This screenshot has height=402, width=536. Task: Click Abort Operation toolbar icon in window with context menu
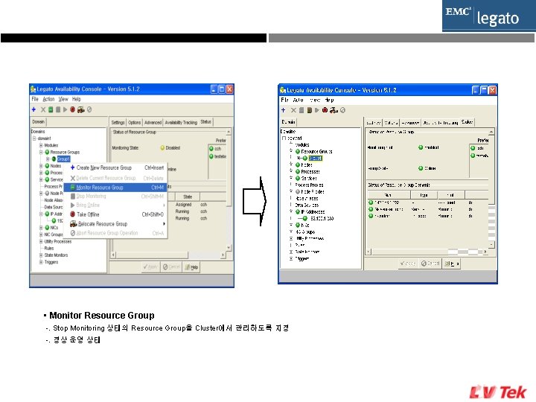[89, 109]
